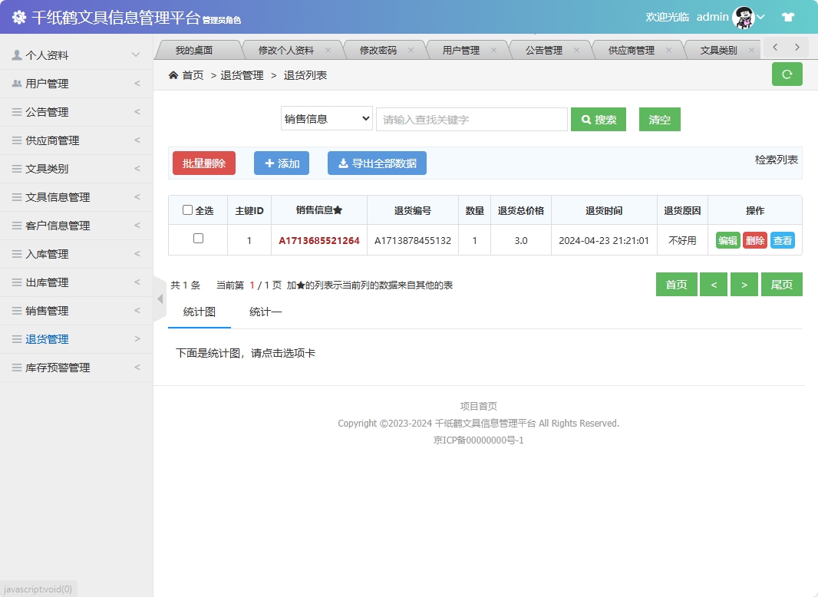
Task: Click the green refresh icon above the breadcrumb
Action: click(787, 74)
